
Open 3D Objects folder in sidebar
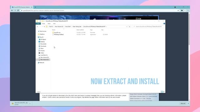click(x=43, y=40)
